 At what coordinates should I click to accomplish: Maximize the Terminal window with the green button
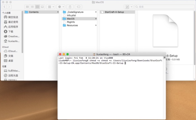click(67, 54)
